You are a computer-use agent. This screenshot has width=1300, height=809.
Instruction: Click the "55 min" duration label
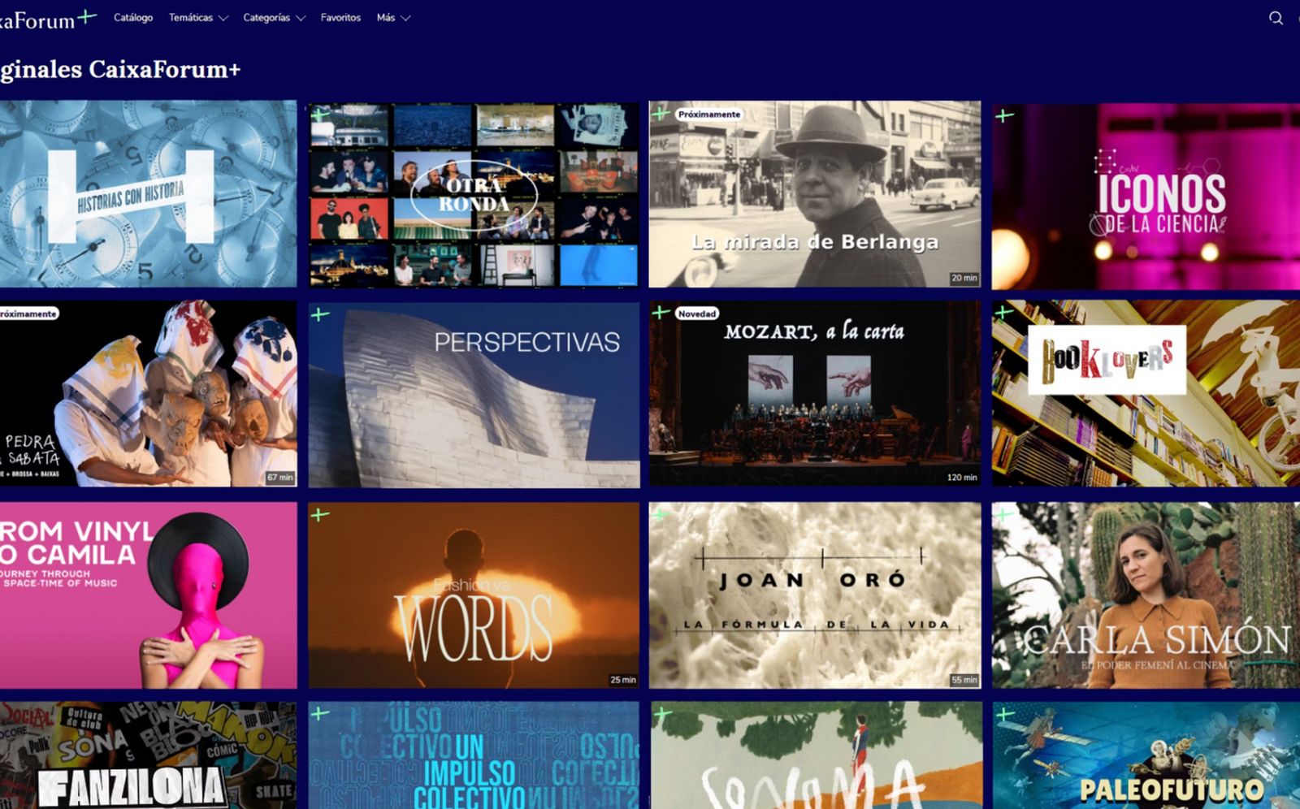click(x=964, y=680)
